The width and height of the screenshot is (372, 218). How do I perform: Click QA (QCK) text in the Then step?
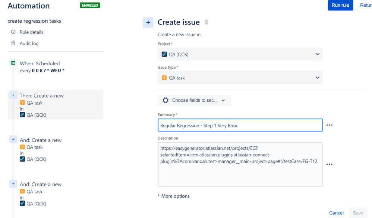tap(36, 115)
